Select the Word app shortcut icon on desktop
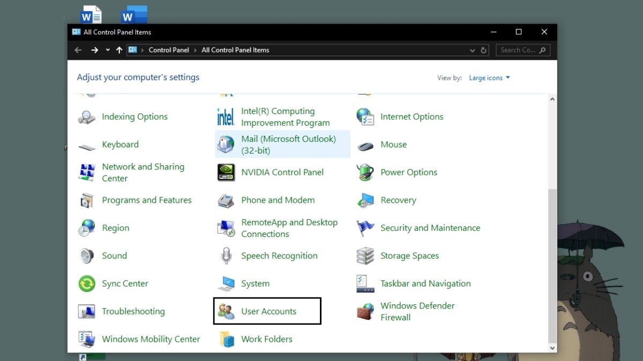The height and width of the screenshot is (361, 643). click(x=133, y=15)
